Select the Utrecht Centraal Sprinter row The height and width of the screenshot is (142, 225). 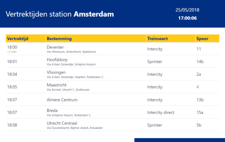click(x=112, y=125)
